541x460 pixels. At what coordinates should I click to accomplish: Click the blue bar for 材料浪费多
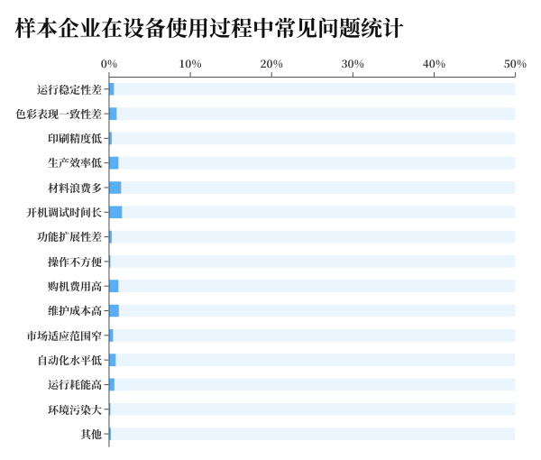[115, 188]
